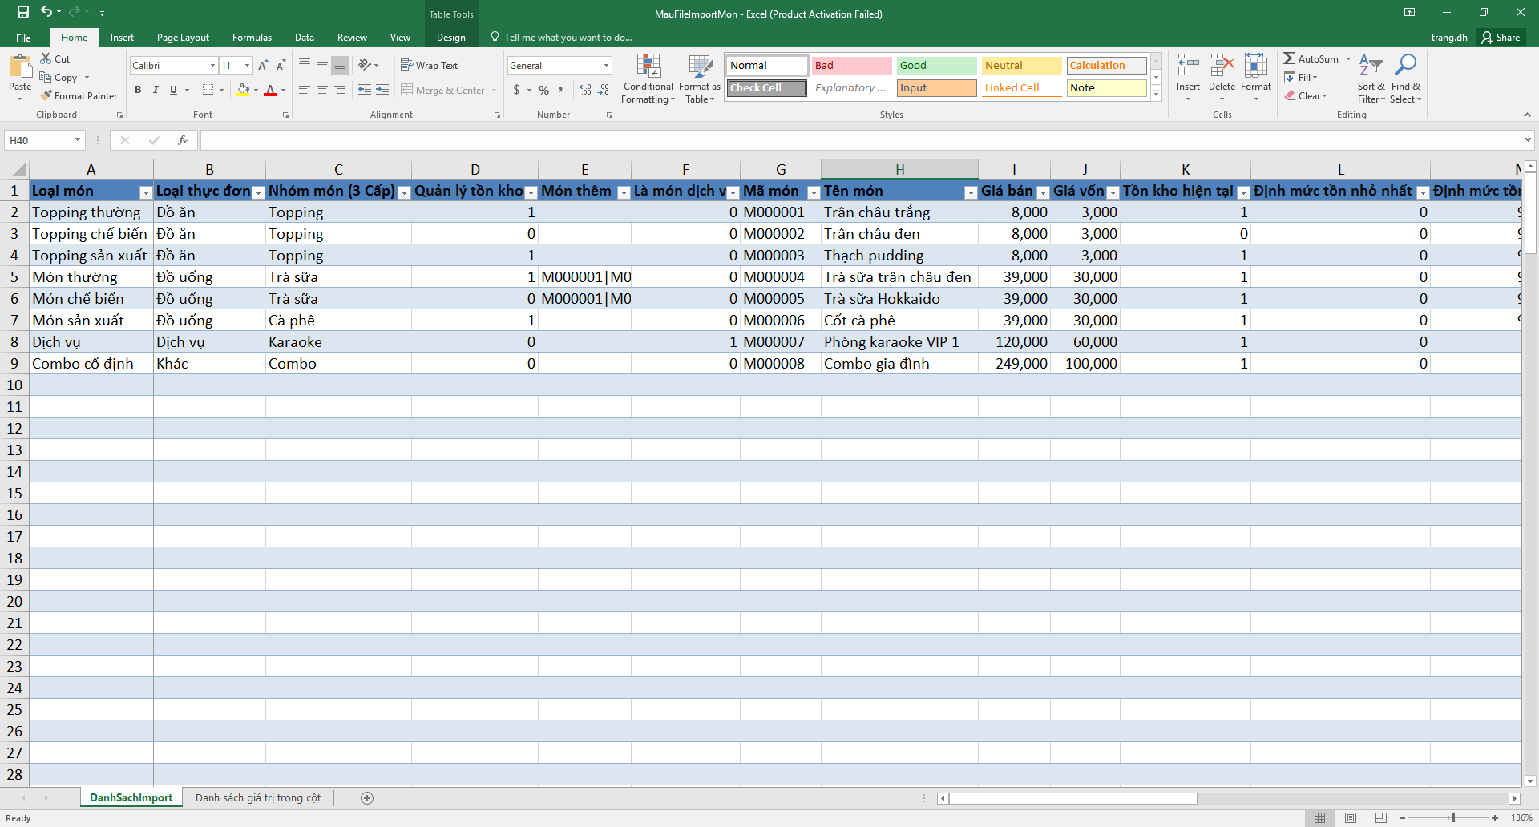This screenshot has height=827, width=1539.
Task: Open the Loại món column filter dropdown
Action: pyautogui.click(x=145, y=192)
